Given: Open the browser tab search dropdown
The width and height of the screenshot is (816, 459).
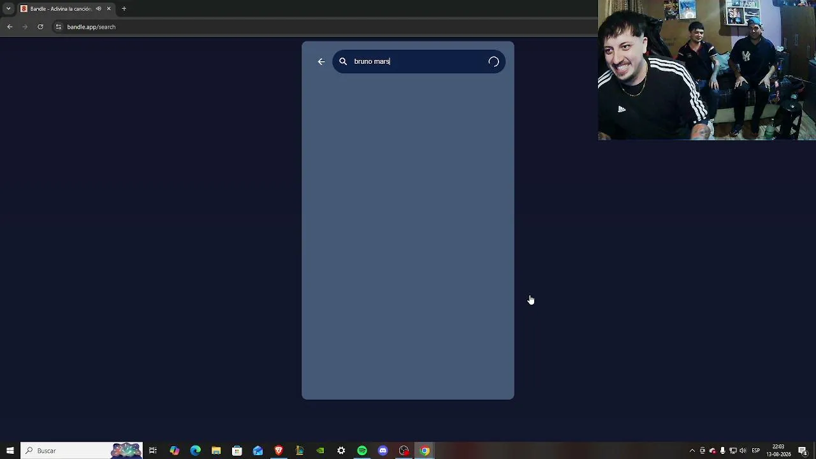Looking at the screenshot, I should [8, 9].
